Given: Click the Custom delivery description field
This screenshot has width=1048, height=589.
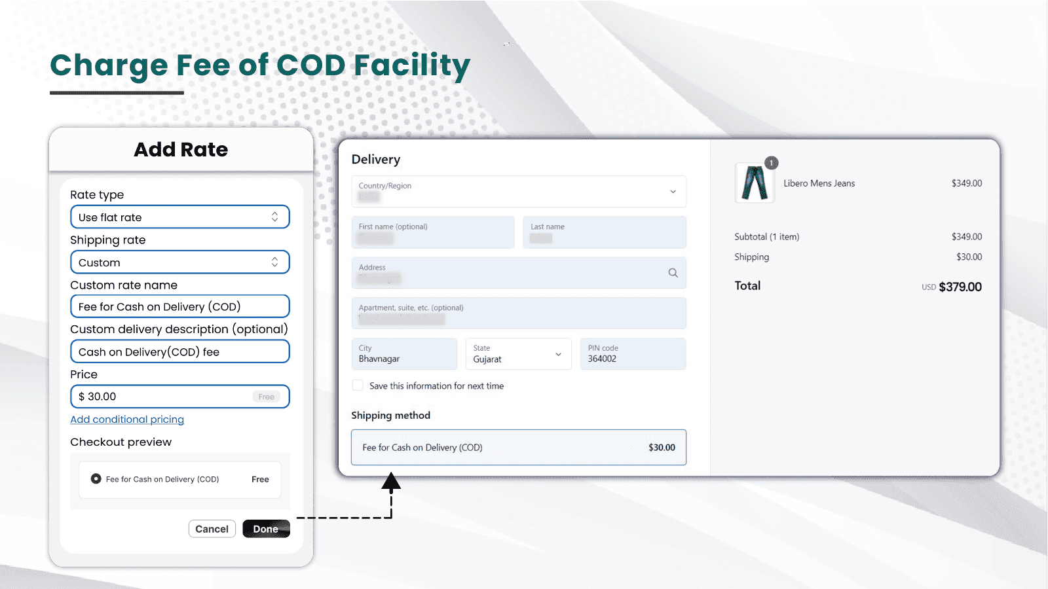Looking at the screenshot, I should (x=179, y=351).
